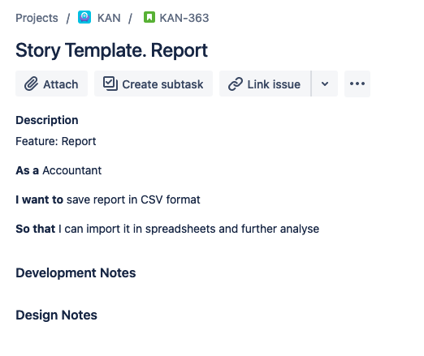Click the Attach button label
The height and width of the screenshot is (356, 424).
[61, 84]
